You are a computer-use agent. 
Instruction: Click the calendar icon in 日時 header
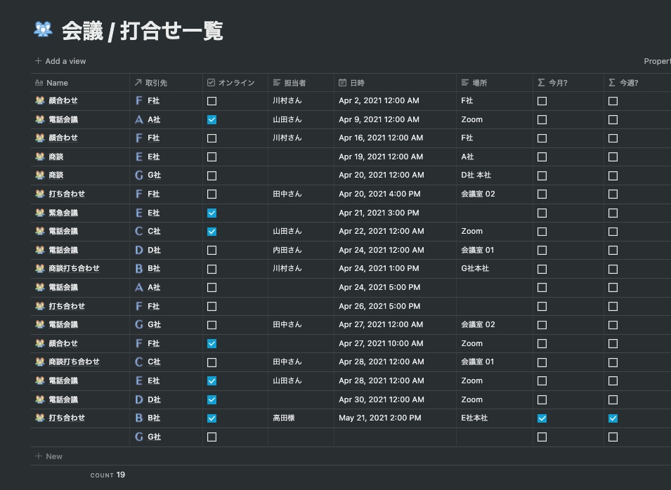(x=343, y=83)
